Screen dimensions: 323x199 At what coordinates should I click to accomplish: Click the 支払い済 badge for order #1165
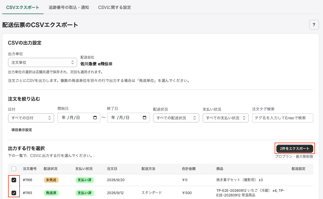84,193
